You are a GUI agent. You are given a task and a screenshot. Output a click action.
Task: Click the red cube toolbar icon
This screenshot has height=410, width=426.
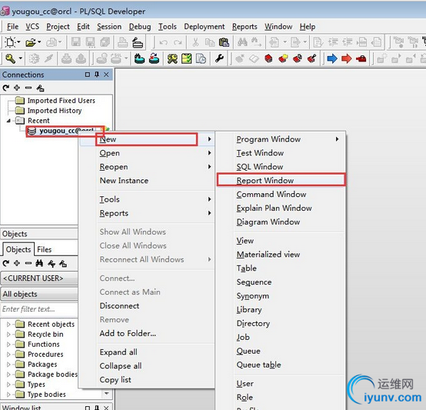[268, 58]
